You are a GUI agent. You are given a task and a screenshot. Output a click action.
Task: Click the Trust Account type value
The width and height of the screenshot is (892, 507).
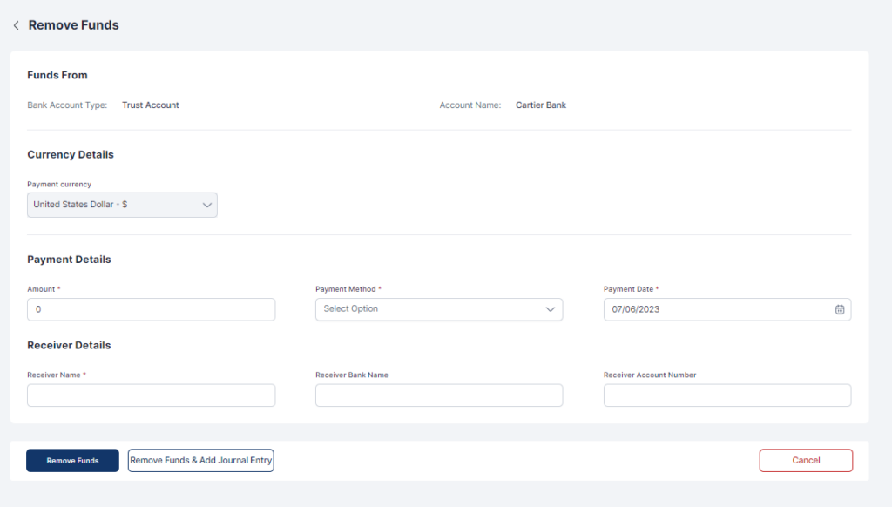click(x=151, y=105)
